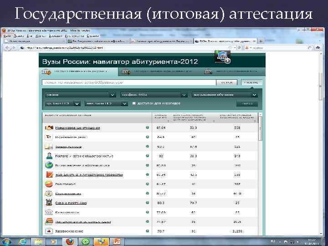Sort by the average score column arrow
328x246 pixels.
[x=168, y=121]
